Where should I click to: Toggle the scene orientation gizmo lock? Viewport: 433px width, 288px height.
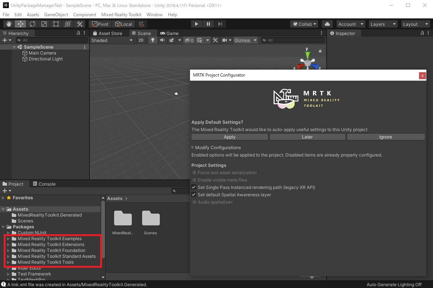pos(320,51)
